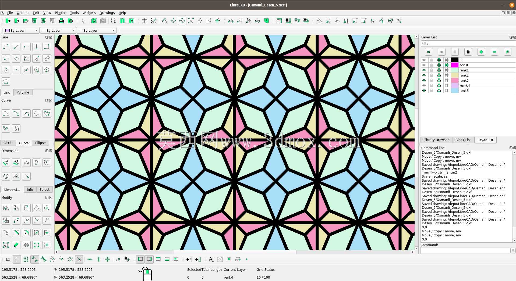516x281 pixels.
Task: Add a new layer
Action: pyautogui.click(x=481, y=52)
